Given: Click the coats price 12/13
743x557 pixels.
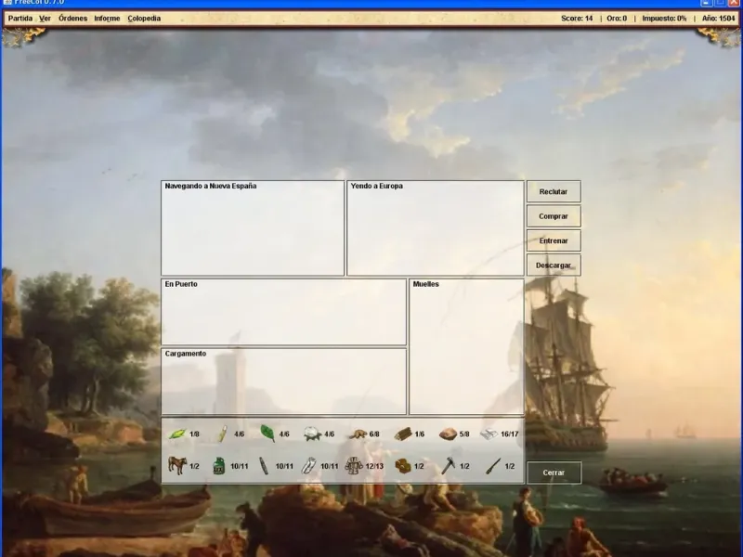Looking at the screenshot, I should pyautogui.click(x=374, y=467).
